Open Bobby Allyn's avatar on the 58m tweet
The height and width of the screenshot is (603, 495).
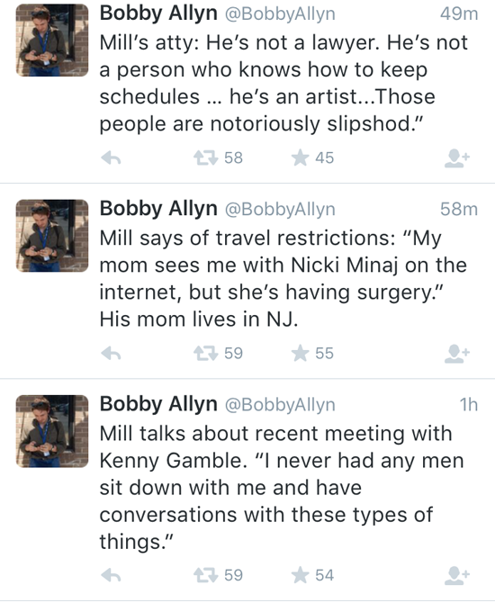coord(52,236)
